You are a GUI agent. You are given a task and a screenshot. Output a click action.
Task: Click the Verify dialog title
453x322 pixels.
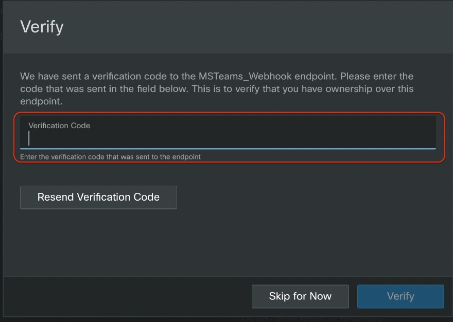(42, 27)
